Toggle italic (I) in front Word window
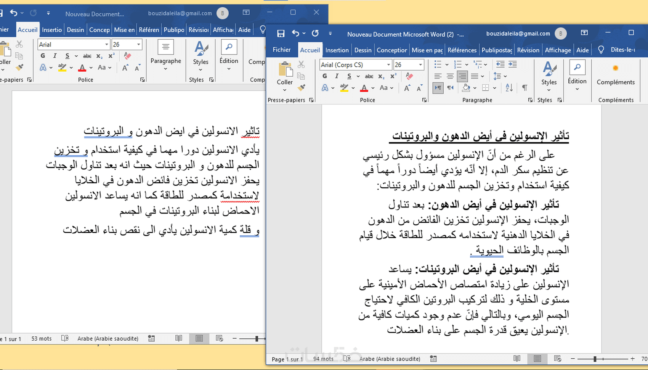The height and width of the screenshot is (370, 648). pyautogui.click(x=337, y=76)
